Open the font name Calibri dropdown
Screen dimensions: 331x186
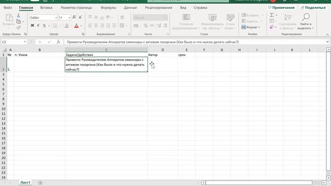pyautogui.click(x=56, y=18)
